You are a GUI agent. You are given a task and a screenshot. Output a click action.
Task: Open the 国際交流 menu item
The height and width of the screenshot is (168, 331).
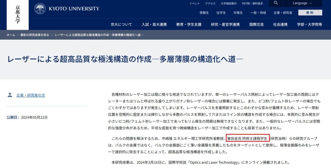256,25
